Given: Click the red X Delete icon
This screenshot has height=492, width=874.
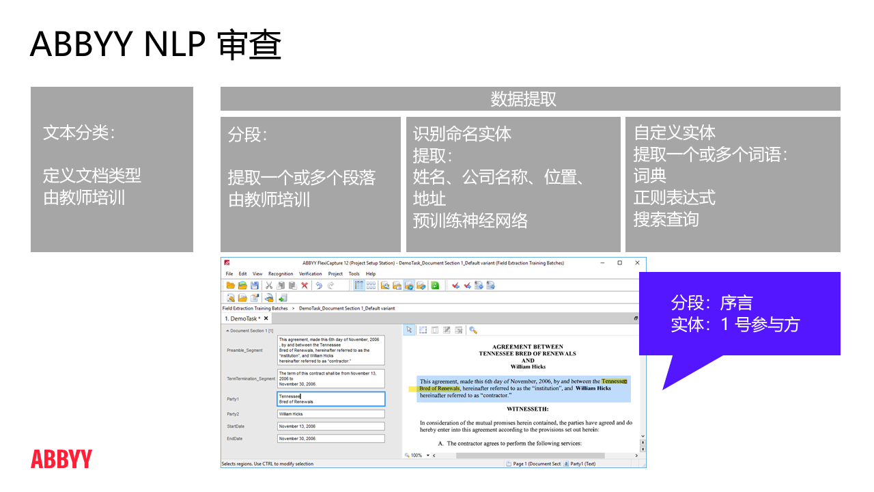Looking at the screenshot, I should click(x=305, y=286).
